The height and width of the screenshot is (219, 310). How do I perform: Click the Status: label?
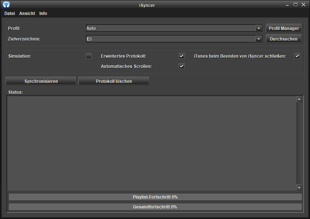click(x=16, y=92)
